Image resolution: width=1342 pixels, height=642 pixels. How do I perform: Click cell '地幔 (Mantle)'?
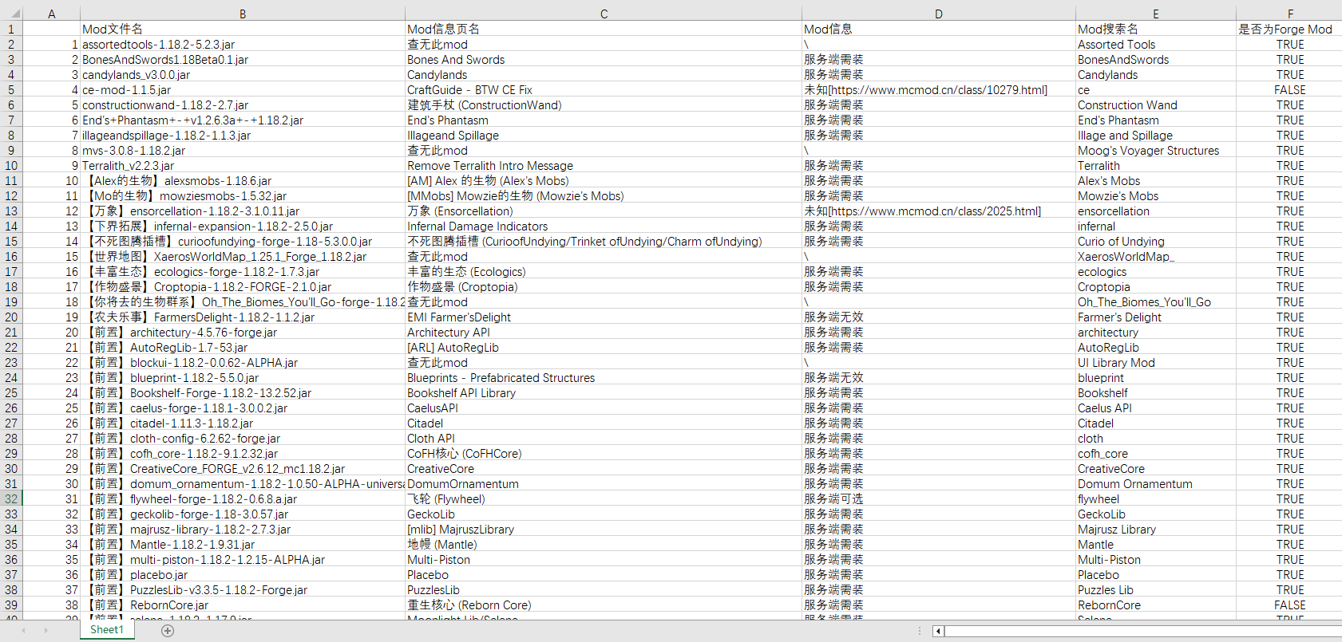tap(604, 545)
